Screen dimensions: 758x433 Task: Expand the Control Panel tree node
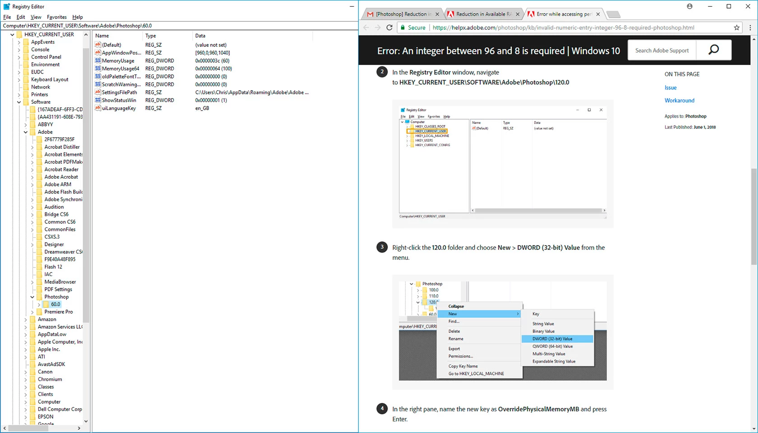click(x=19, y=57)
